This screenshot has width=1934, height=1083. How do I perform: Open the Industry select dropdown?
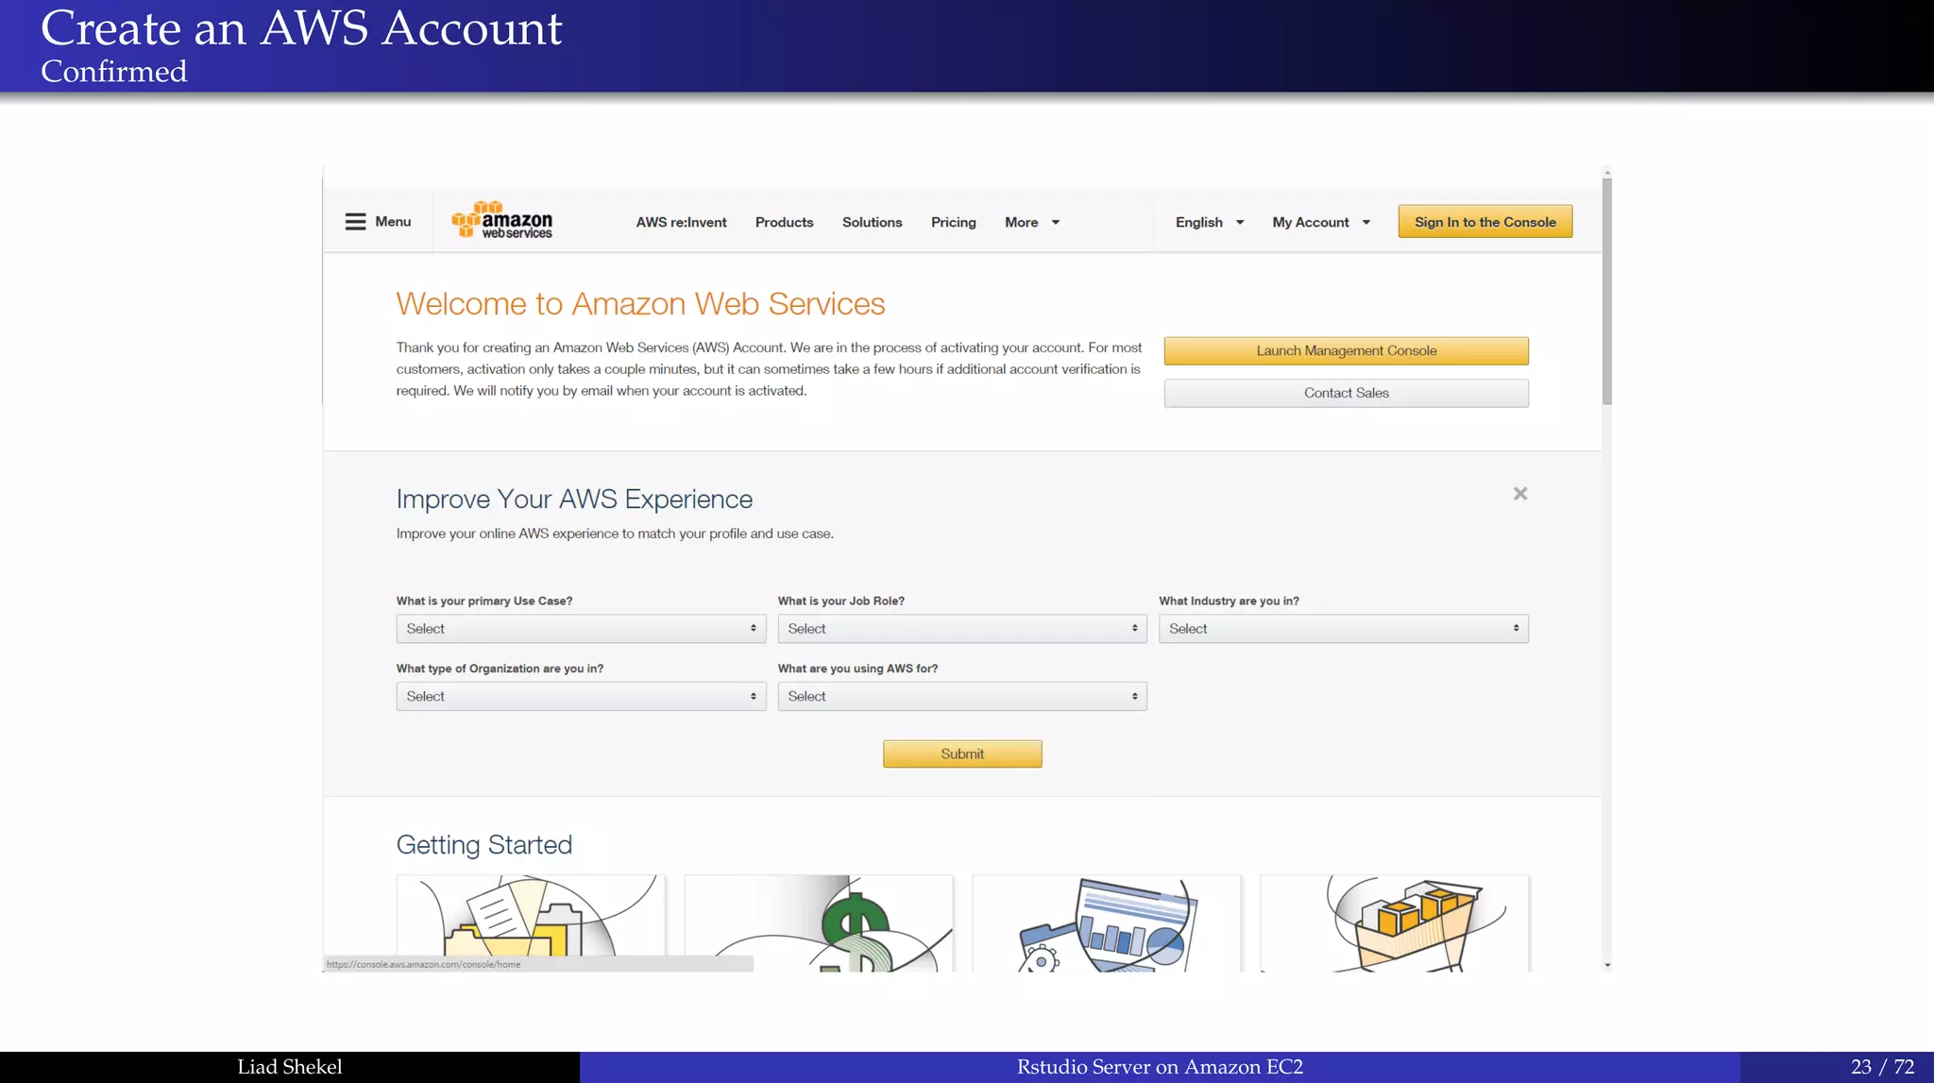1344,629
